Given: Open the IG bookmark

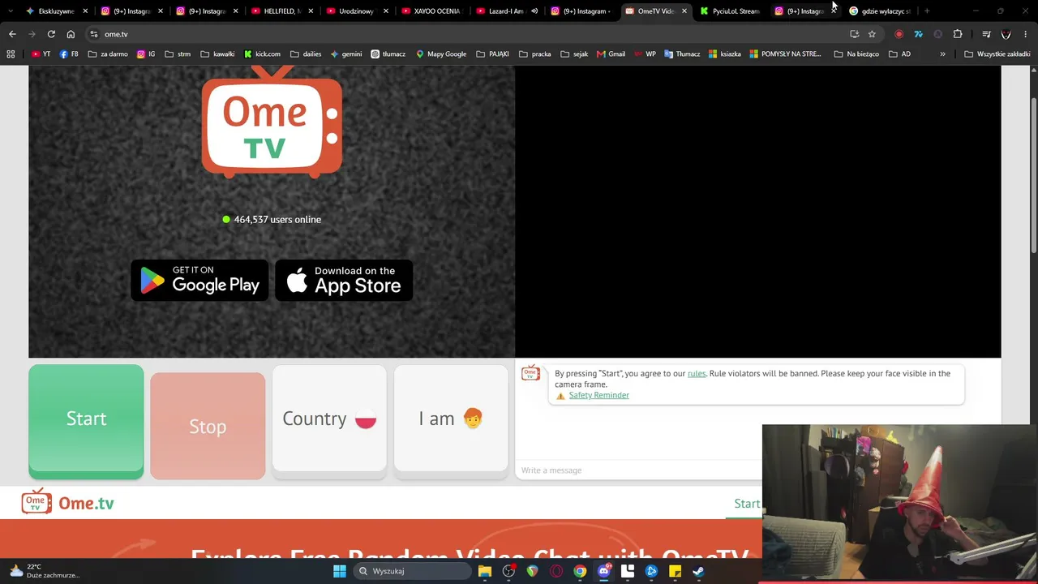Looking at the screenshot, I should click(x=146, y=54).
